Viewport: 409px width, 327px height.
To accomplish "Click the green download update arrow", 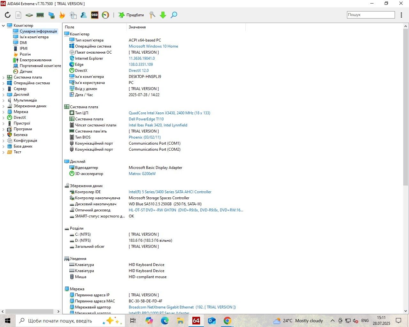I will (163, 15).
